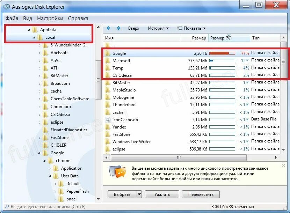290x213 pixels.
Task: Click the horizontal scrollbar thumb in file list
Action: [x=179, y=157]
